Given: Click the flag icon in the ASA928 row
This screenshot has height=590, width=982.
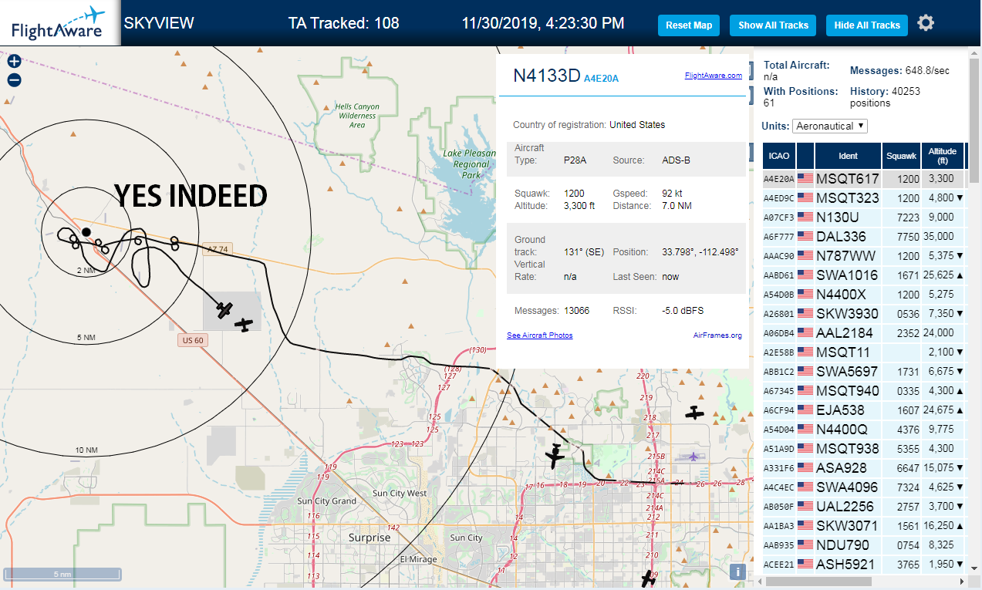Looking at the screenshot, I should (805, 467).
